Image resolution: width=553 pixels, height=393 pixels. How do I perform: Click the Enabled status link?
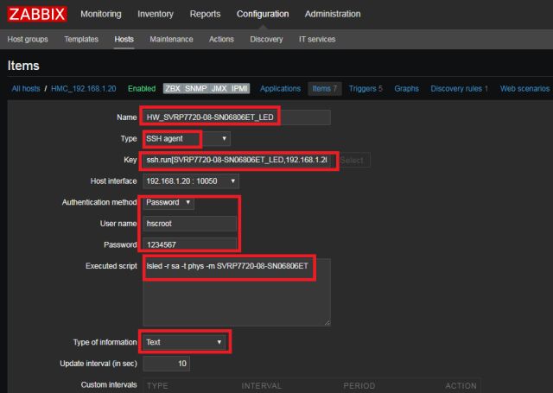(x=142, y=88)
